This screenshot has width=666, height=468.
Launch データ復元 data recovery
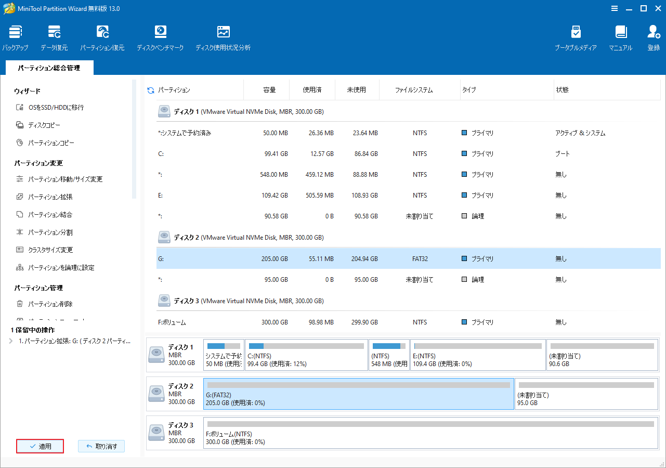(x=54, y=37)
